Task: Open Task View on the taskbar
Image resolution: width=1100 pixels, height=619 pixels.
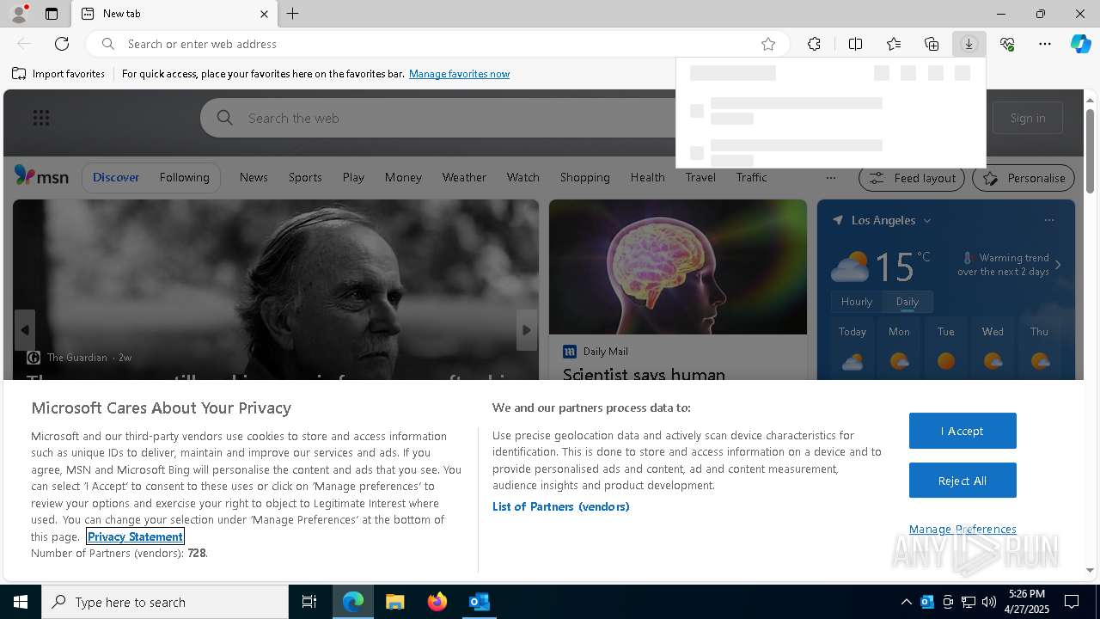Action: click(309, 602)
